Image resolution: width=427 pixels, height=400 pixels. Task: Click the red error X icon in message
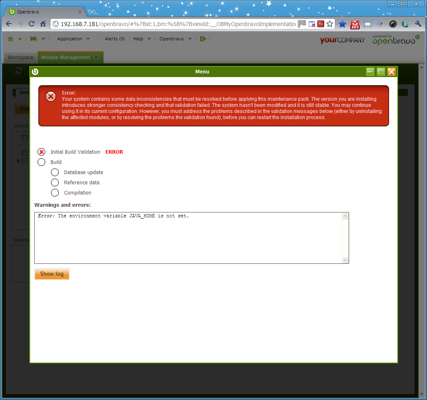click(x=51, y=96)
